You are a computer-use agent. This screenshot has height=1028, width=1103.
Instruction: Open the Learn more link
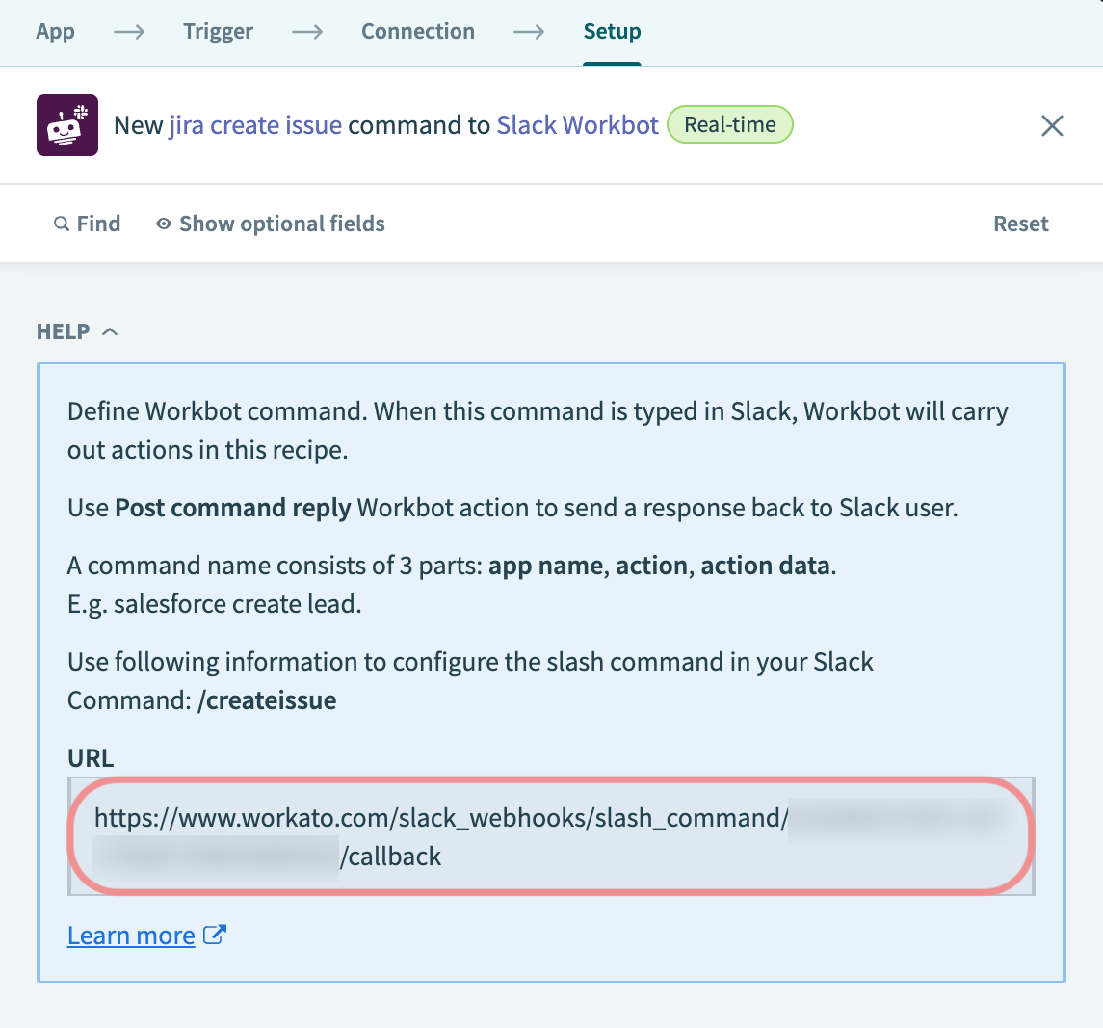point(131,936)
